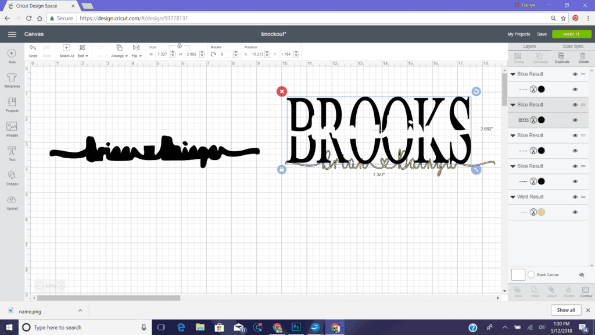This screenshot has width=595, height=335.
Task: Click the black brush stroke image on canvas
Action: click(155, 151)
